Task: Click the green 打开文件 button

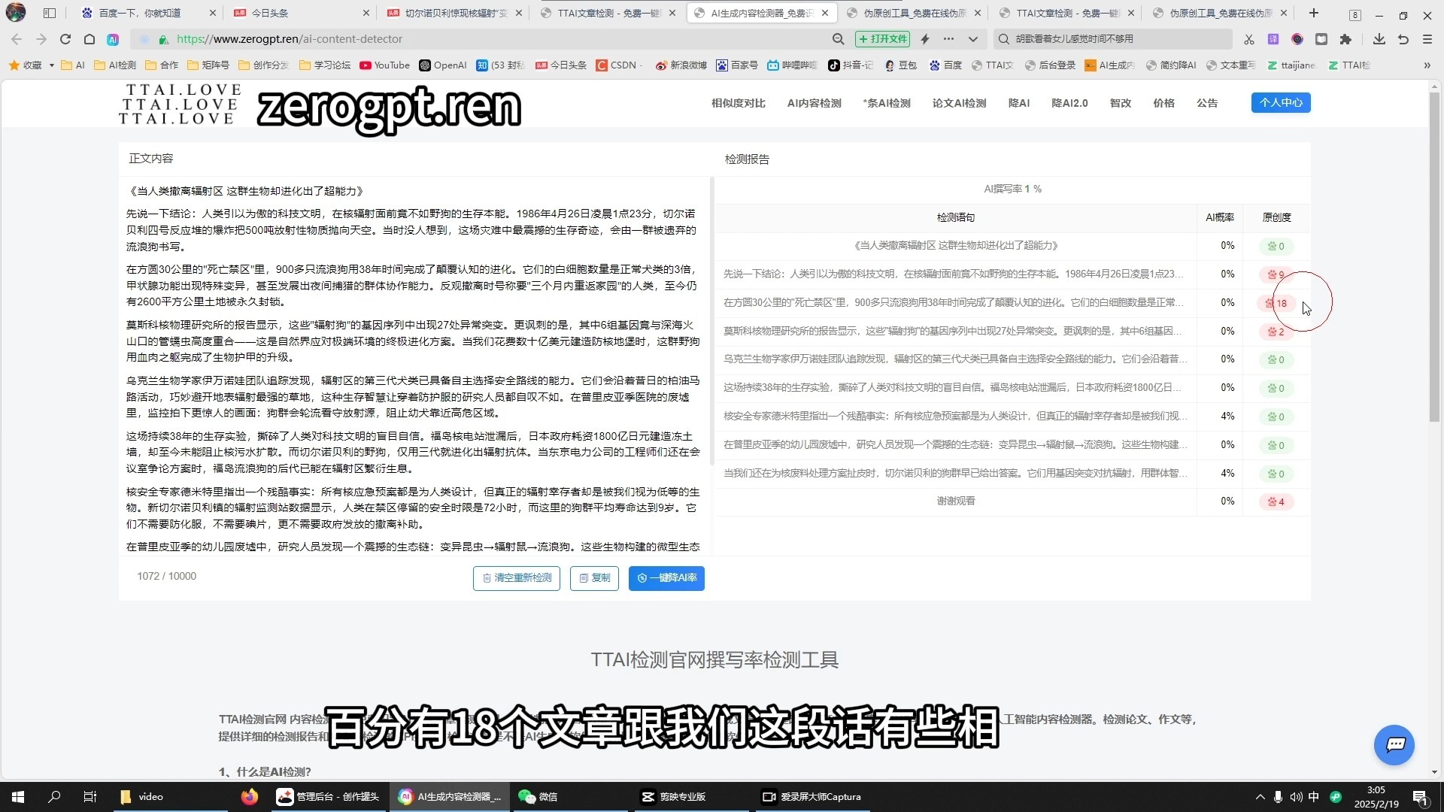Action: point(883,39)
